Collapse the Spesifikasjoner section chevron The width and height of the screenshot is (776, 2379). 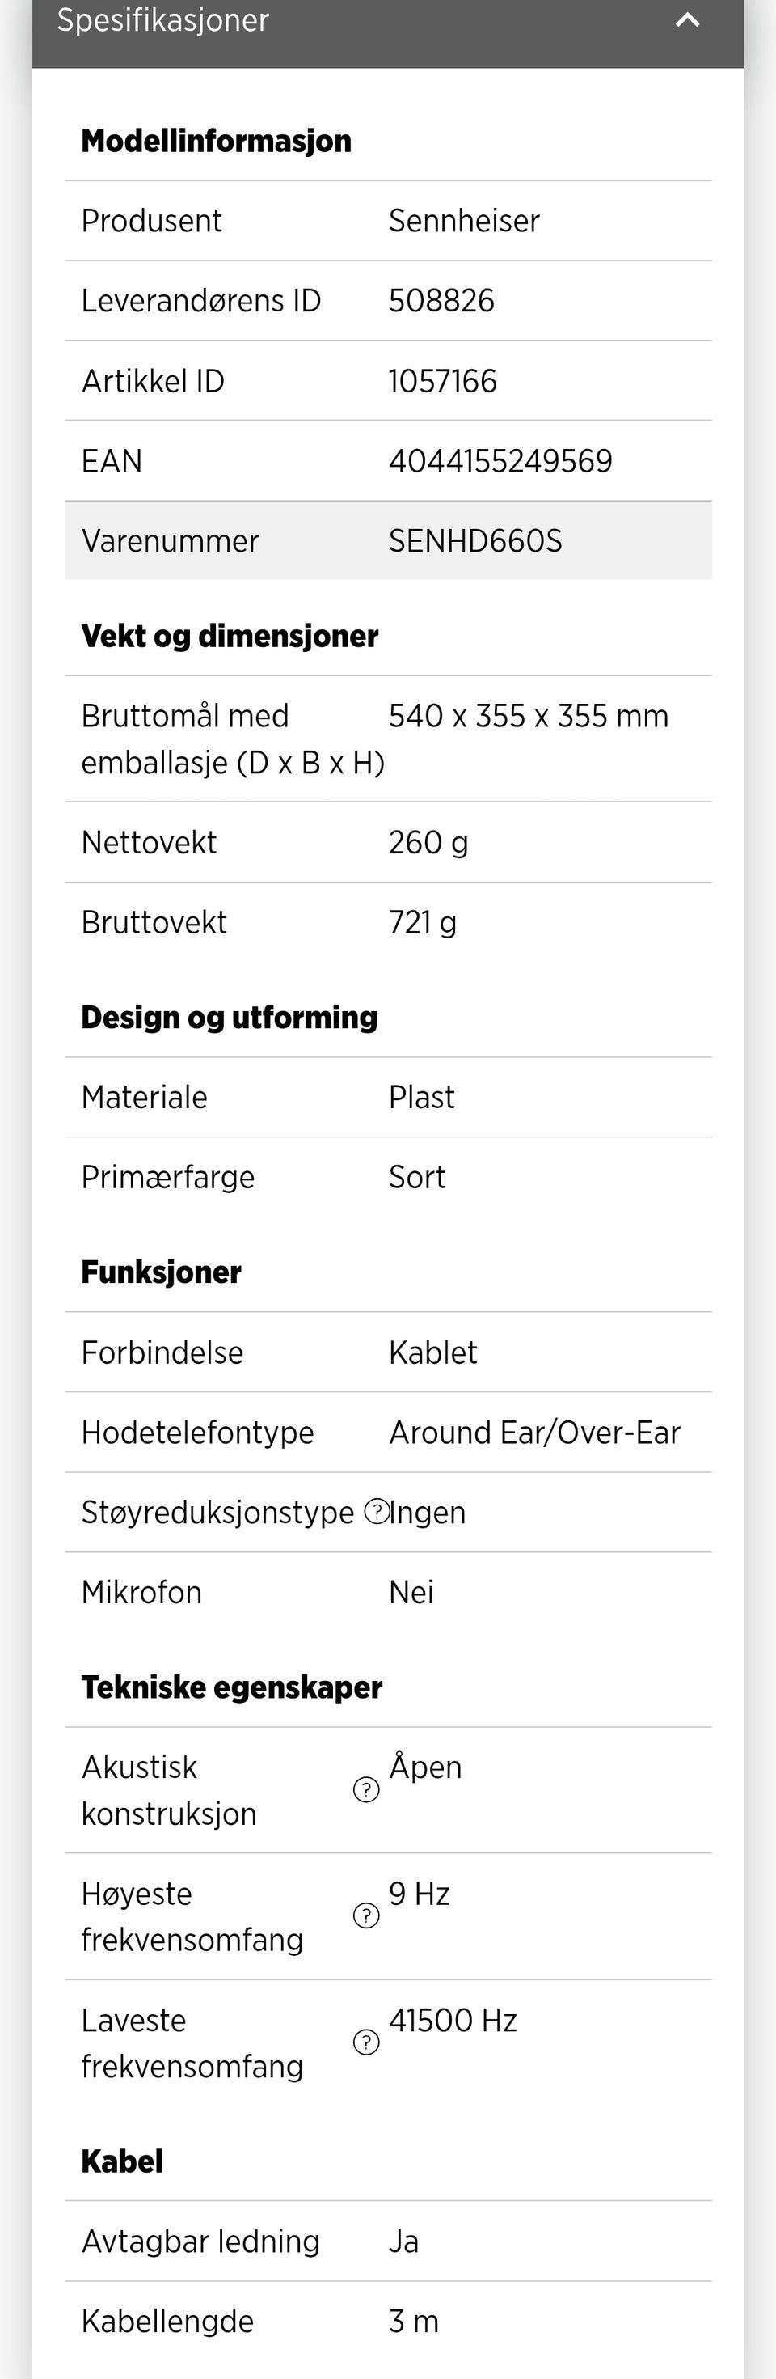click(687, 20)
